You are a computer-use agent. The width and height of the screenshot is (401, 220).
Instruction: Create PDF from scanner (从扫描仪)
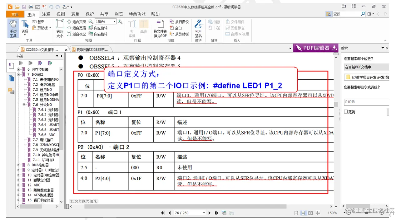click(179, 22)
